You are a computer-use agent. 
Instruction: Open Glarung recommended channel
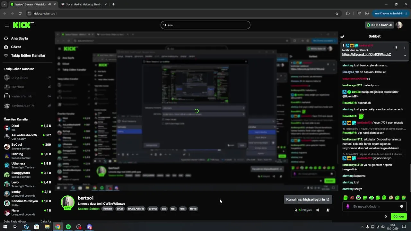pyautogui.click(x=27, y=156)
